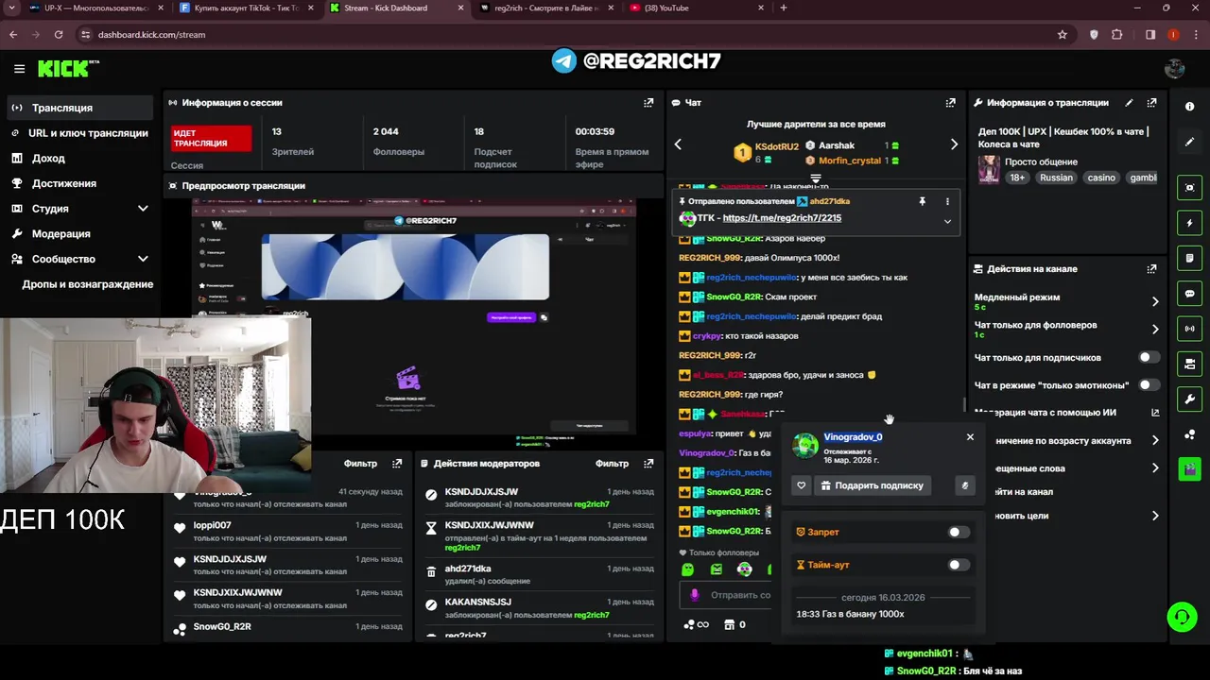1210x680 pixels.
Task: Click browser bookmark star icon
Action: pos(1063,35)
